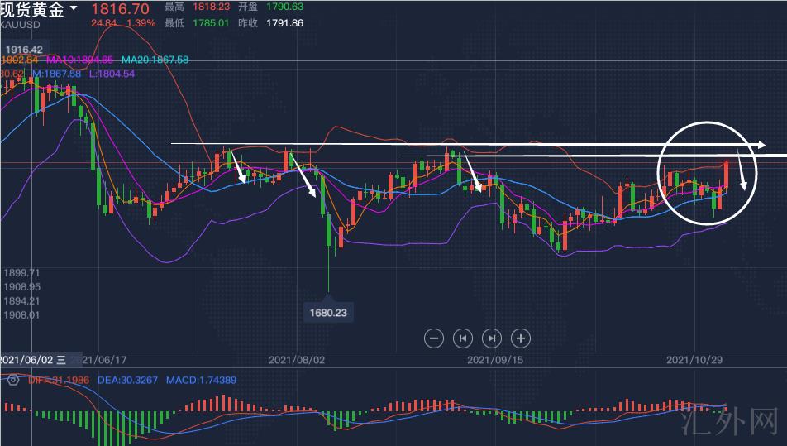Screen dimensions: 787x446
Task: Jump to previous chart period button
Action: tap(463, 338)
